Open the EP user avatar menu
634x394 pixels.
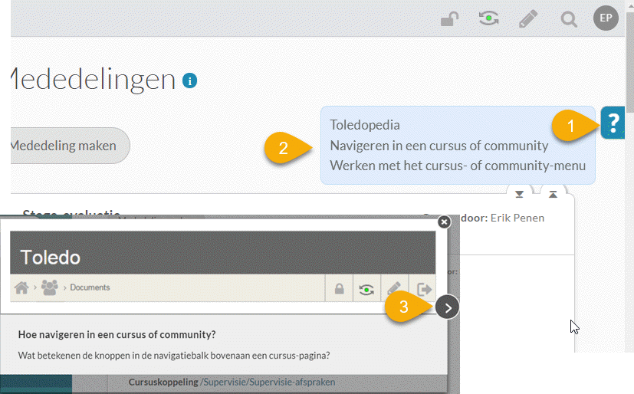point(606,18)
